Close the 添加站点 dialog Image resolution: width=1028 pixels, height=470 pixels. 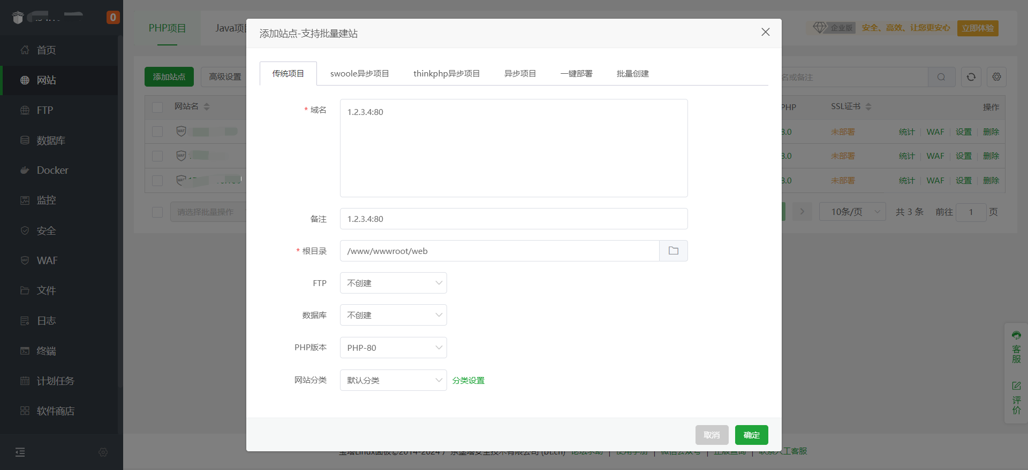point(765,32)
